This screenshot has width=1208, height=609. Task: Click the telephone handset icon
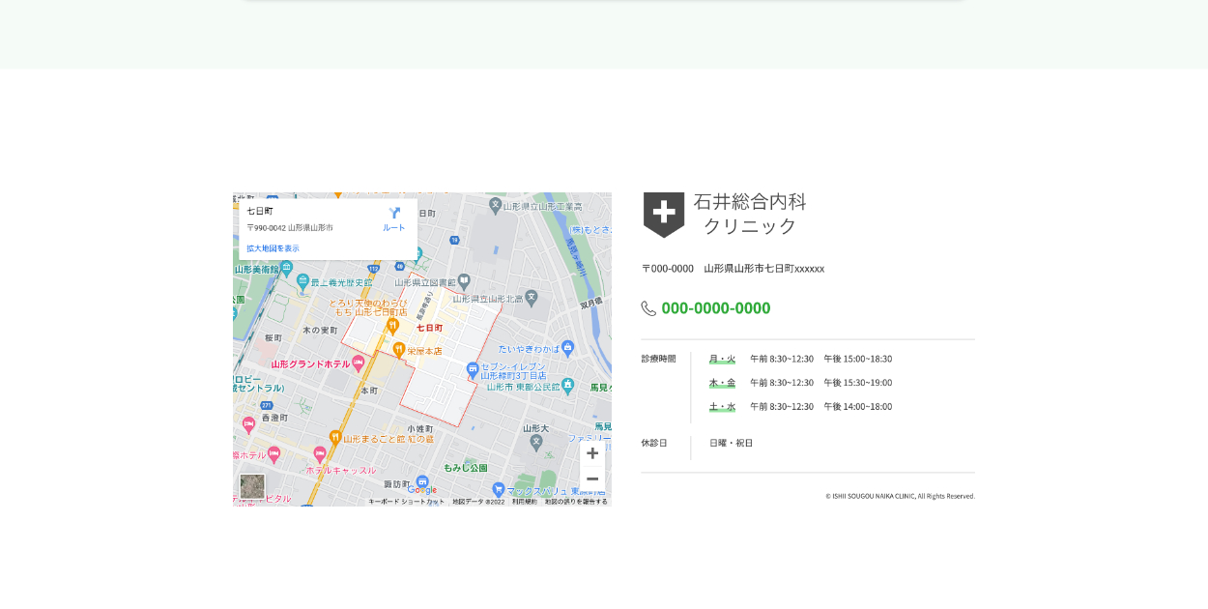(648, 308)
